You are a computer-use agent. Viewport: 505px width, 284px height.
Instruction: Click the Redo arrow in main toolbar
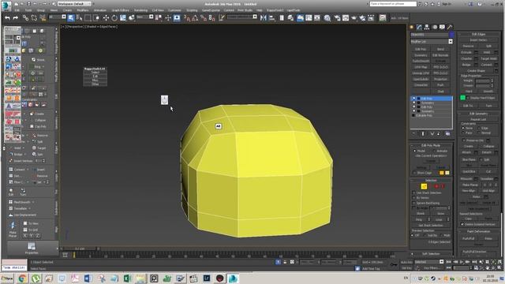pos(15,18)
